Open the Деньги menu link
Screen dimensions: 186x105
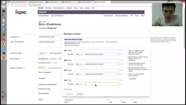coord(87,8)
